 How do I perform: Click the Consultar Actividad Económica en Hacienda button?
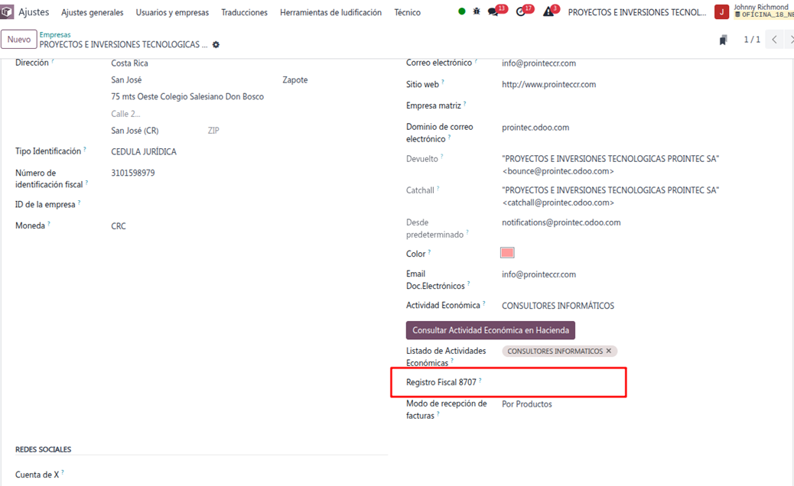[x=490, y=330]
